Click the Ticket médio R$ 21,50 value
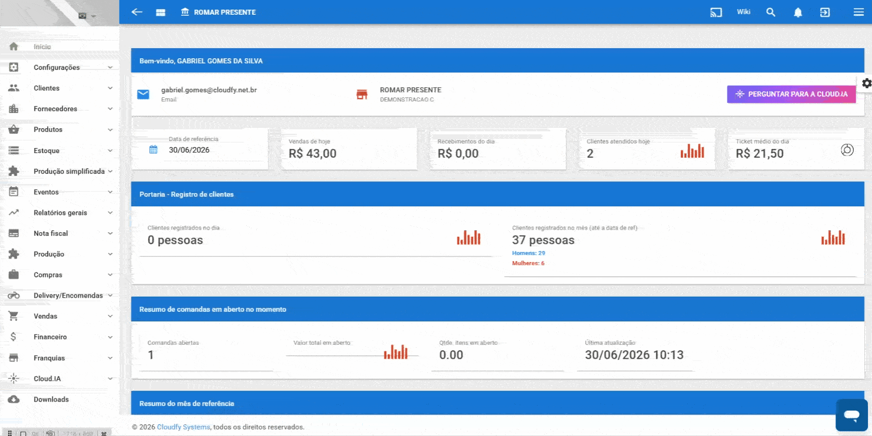This screenshot has width=872, height=436. [x=760, y=154]
